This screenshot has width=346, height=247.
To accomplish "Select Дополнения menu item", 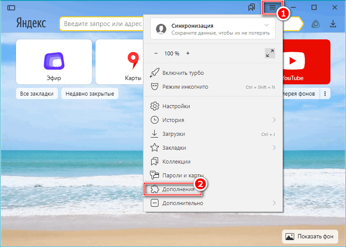I will click(x=178, y=189).
